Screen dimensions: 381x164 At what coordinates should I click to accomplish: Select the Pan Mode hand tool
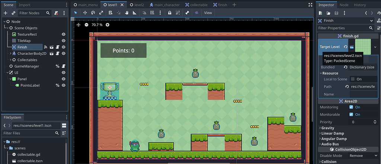[127, 13]
